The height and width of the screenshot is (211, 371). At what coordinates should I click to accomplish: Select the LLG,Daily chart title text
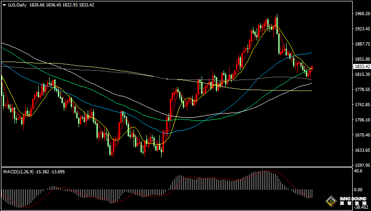coord(17,5)
